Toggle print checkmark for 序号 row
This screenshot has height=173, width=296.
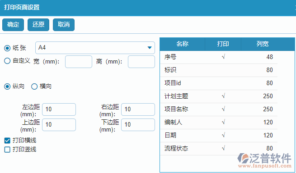(x=223, y=57)
